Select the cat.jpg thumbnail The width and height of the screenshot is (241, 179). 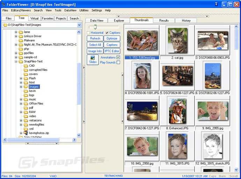[177, 40]
